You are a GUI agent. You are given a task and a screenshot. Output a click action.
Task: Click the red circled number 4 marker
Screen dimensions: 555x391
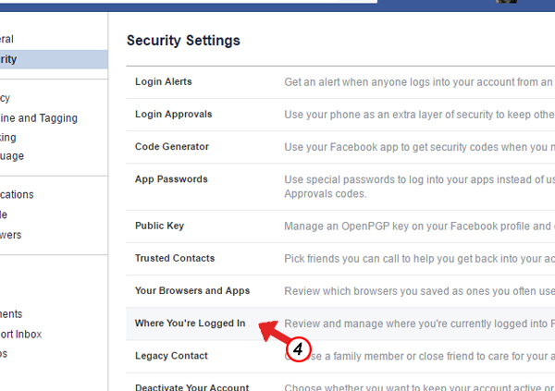(x=299, y=349)
